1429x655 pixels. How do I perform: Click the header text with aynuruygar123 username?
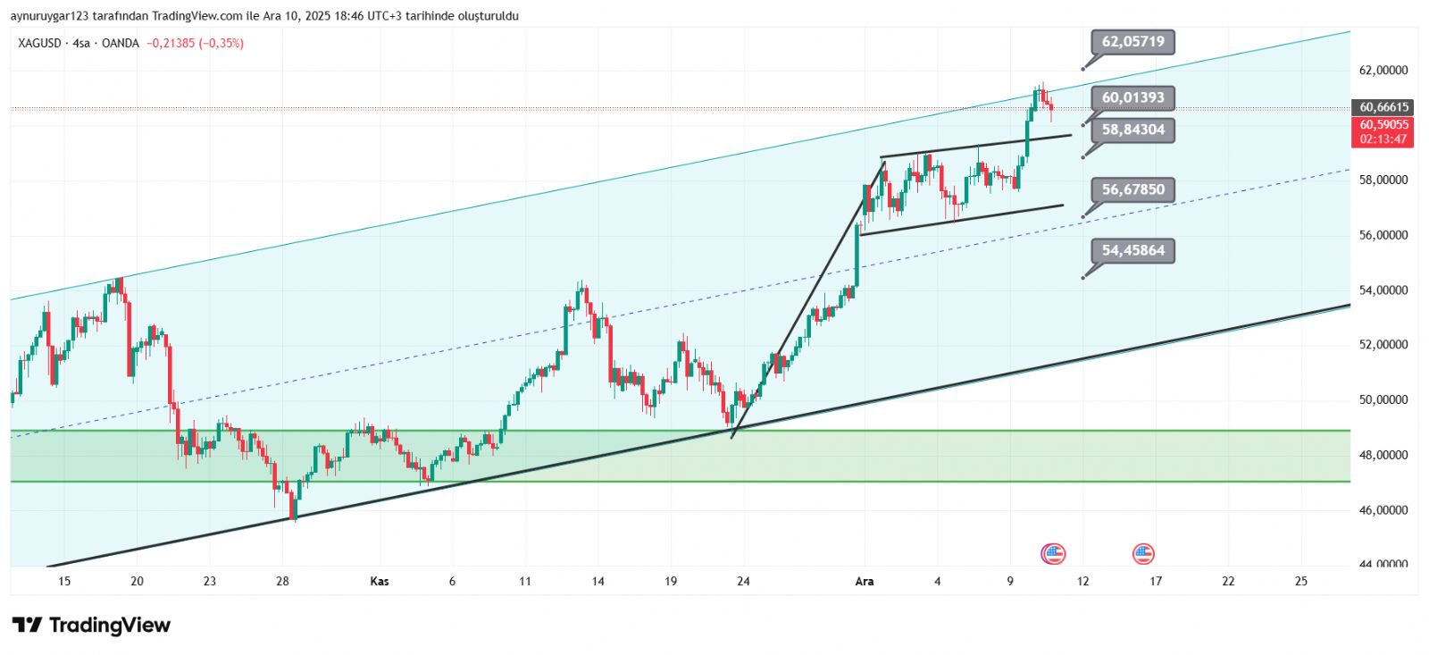tap(264, 16)
